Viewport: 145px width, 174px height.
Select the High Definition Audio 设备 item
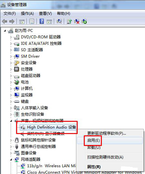tap(52, 127)
